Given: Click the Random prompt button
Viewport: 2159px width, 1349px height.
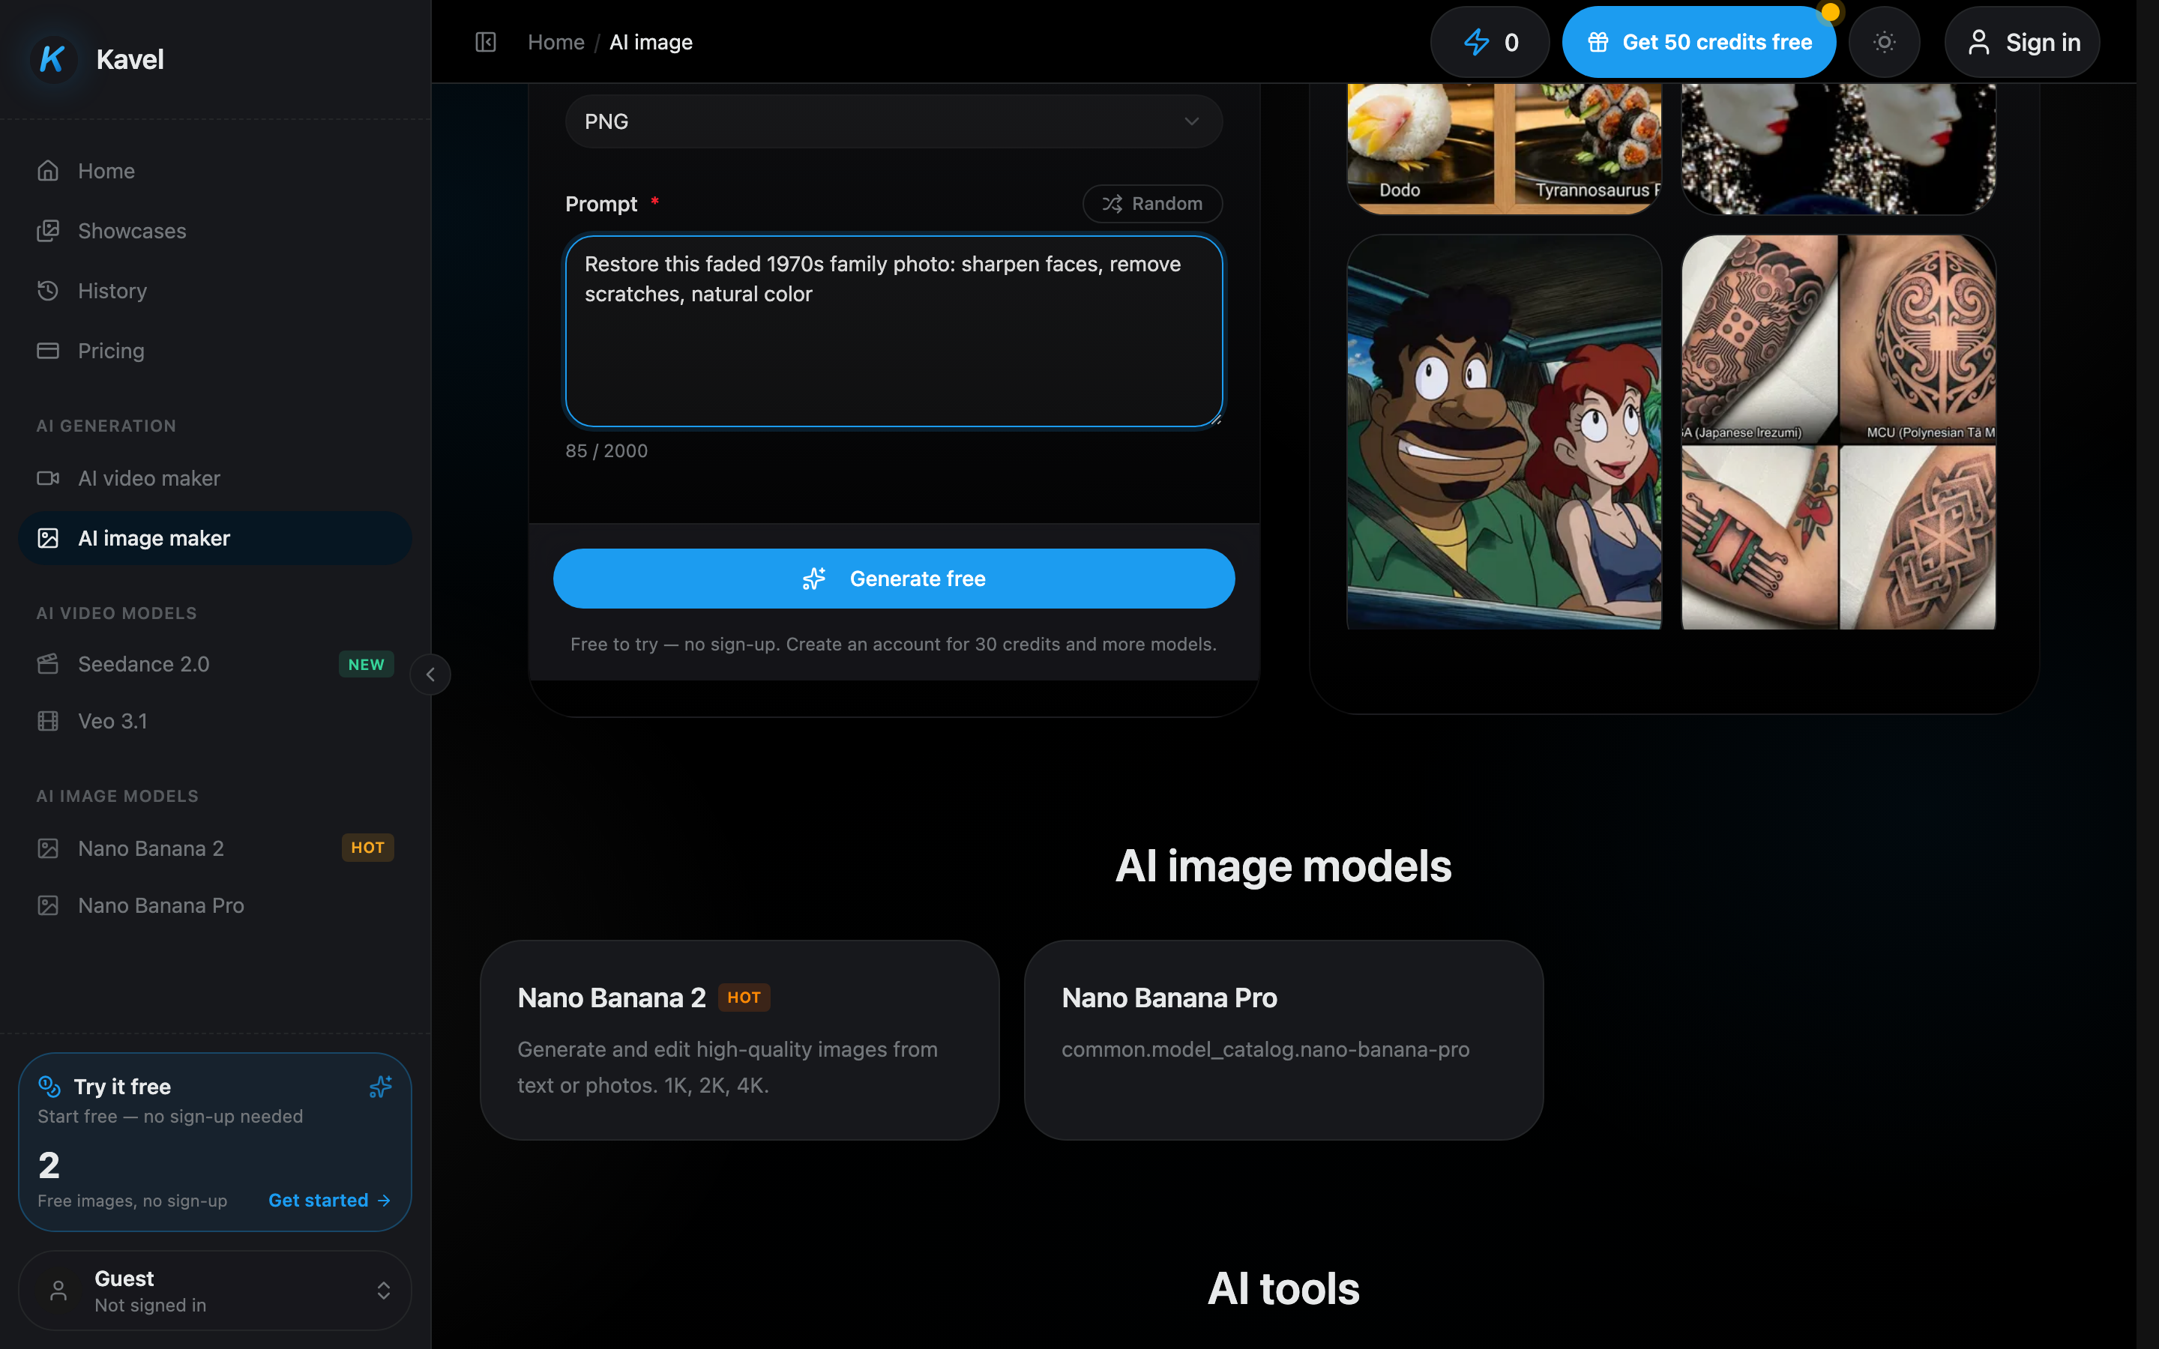Looking at the screenshot, I should tap(1151, 203).
